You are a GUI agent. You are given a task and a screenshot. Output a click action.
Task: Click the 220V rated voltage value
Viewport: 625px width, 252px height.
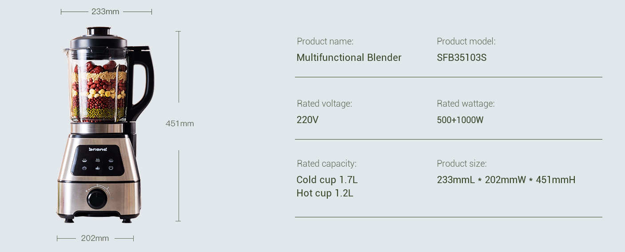[x=307, y=120]
